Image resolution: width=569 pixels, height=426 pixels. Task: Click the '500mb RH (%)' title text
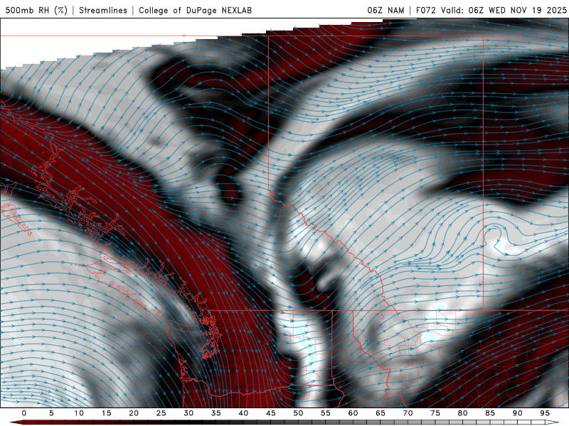coord(36,10)
